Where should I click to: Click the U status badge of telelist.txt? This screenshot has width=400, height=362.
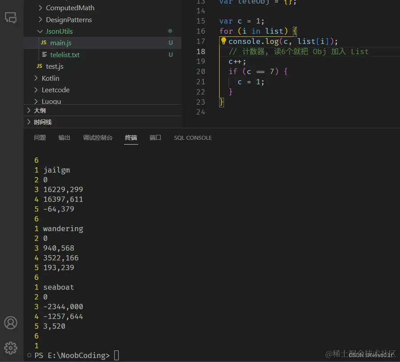[x=171, y=55]
